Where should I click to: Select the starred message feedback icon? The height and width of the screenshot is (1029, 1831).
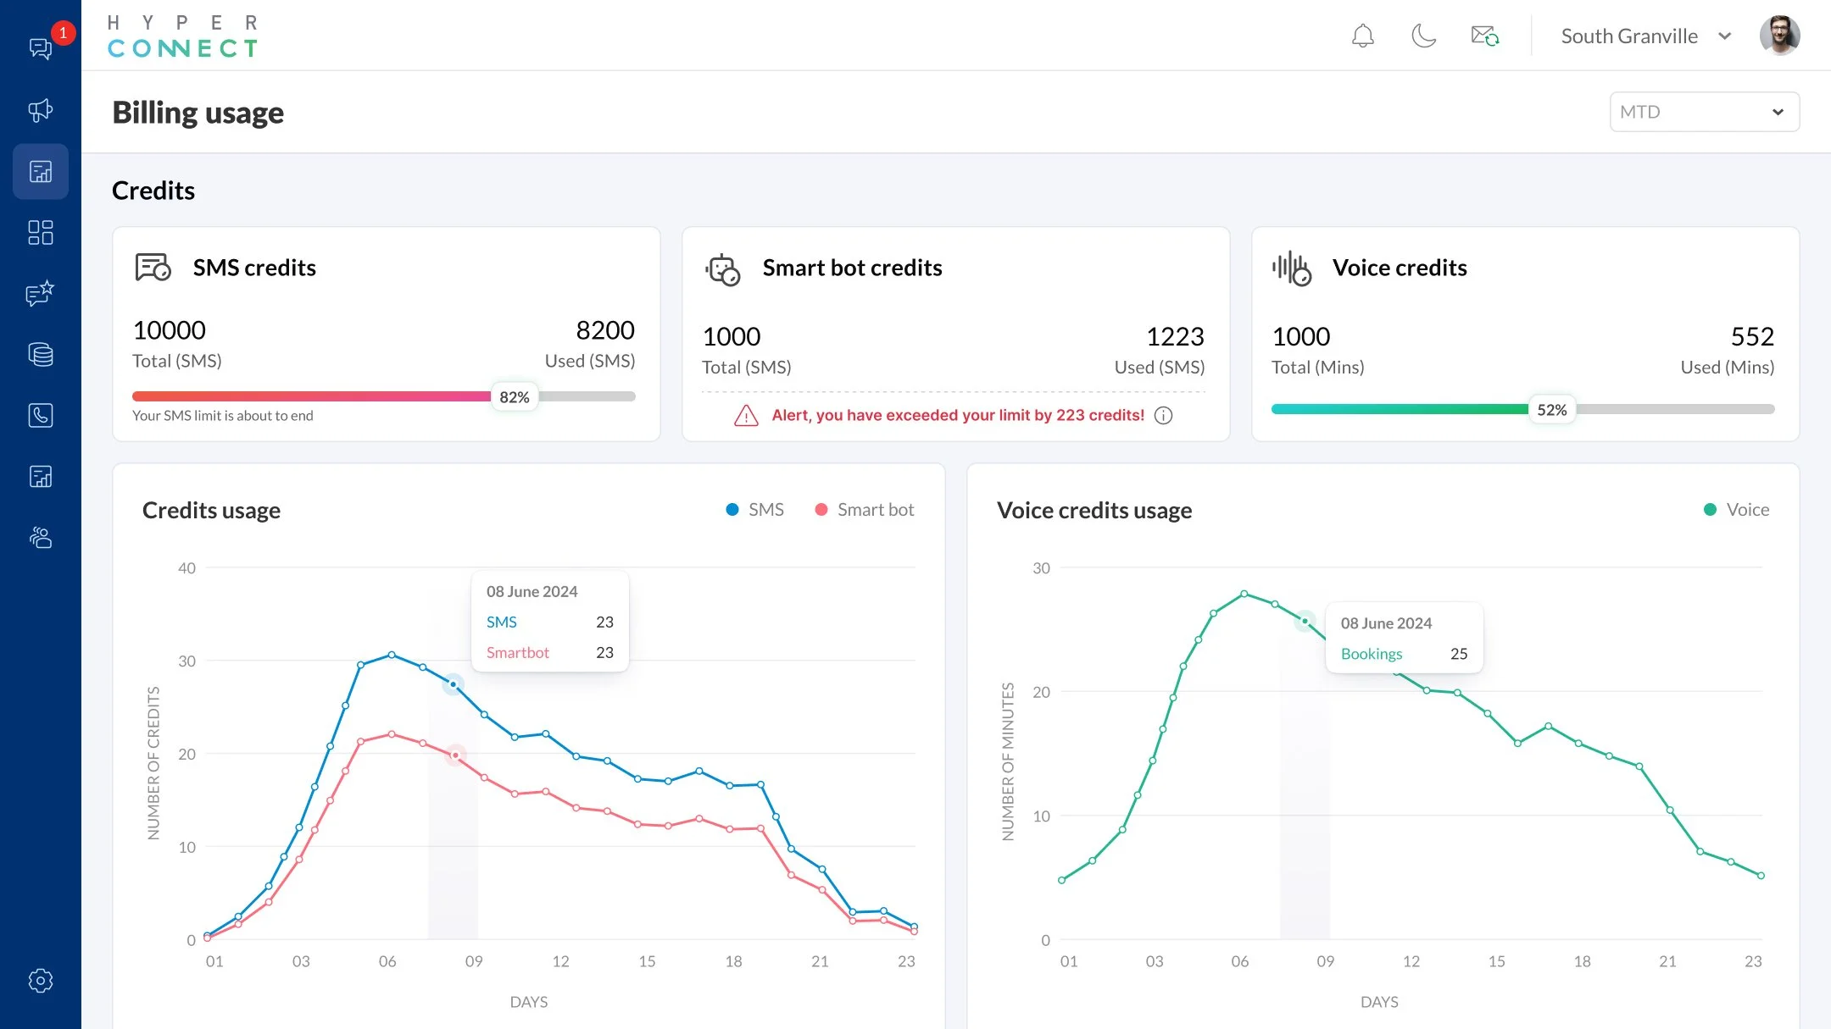(40, 294)
